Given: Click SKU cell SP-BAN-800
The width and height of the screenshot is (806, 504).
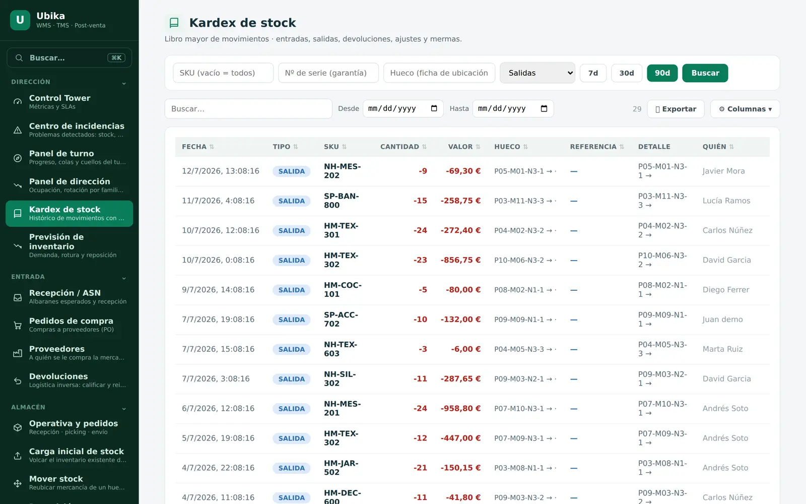Looking at the screenshot, I should (342, 201).
